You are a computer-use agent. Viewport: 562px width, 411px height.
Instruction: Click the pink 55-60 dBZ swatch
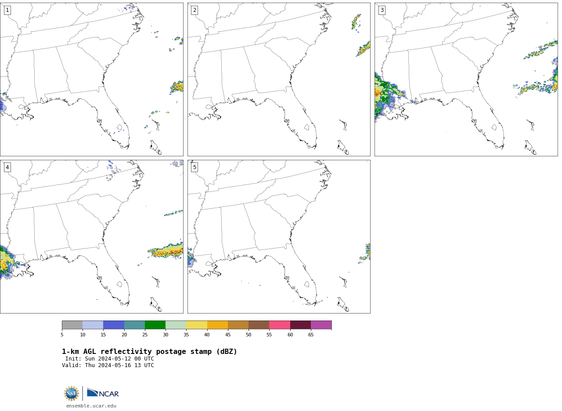[280, 325]
